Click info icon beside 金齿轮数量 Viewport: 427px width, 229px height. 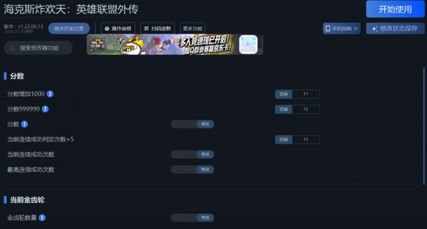42,218
